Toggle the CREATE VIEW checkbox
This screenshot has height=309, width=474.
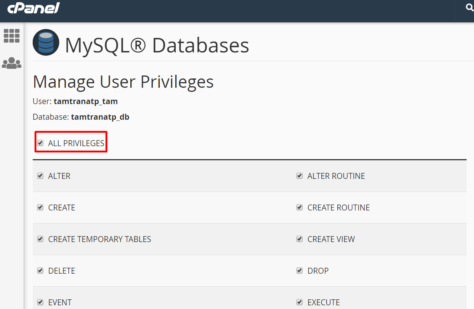coord(299,239)
